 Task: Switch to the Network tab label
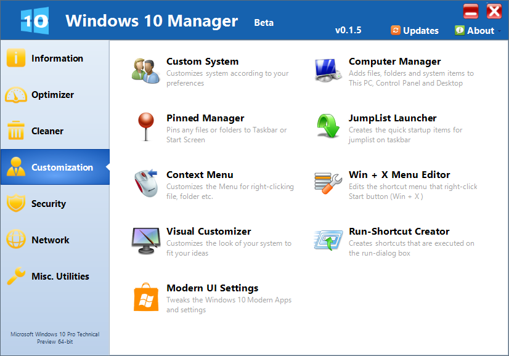click(51, 240)
